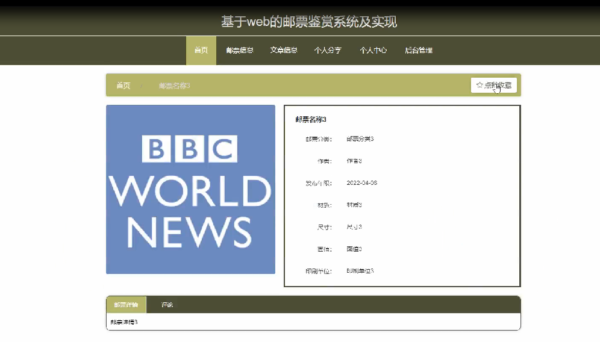This screenshot has width=600, height=342.
Task: Click the 尺寸3 value
Action: pos(354,227)
